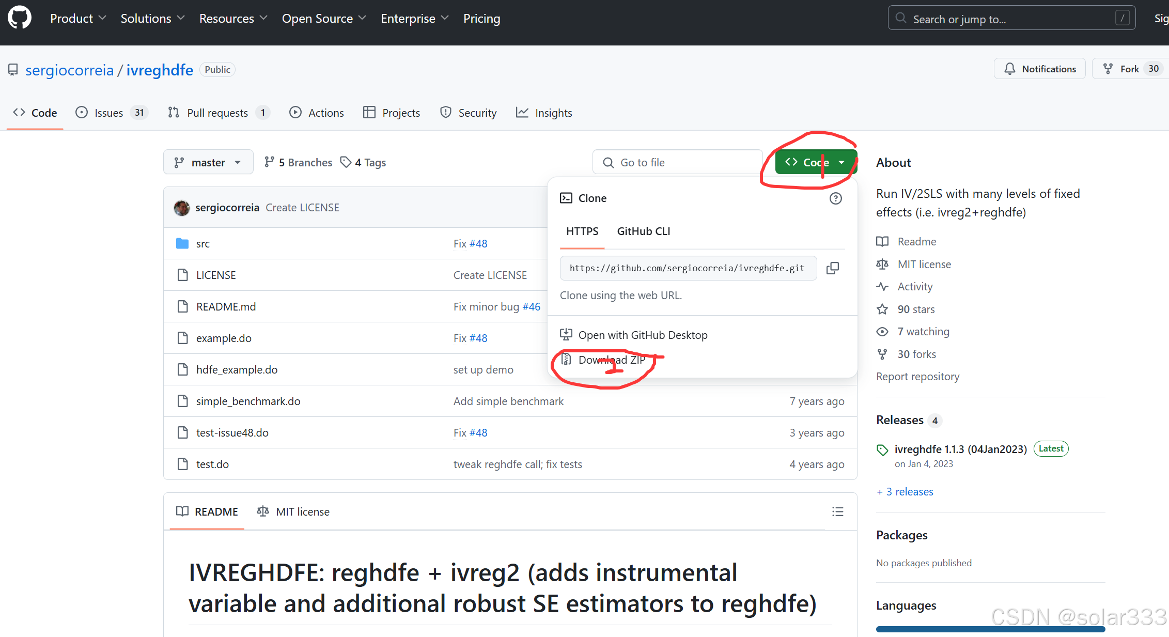The width and height of the screenshot is (1169, 637).
Task: Click Download ZIP
Action: 611,360
